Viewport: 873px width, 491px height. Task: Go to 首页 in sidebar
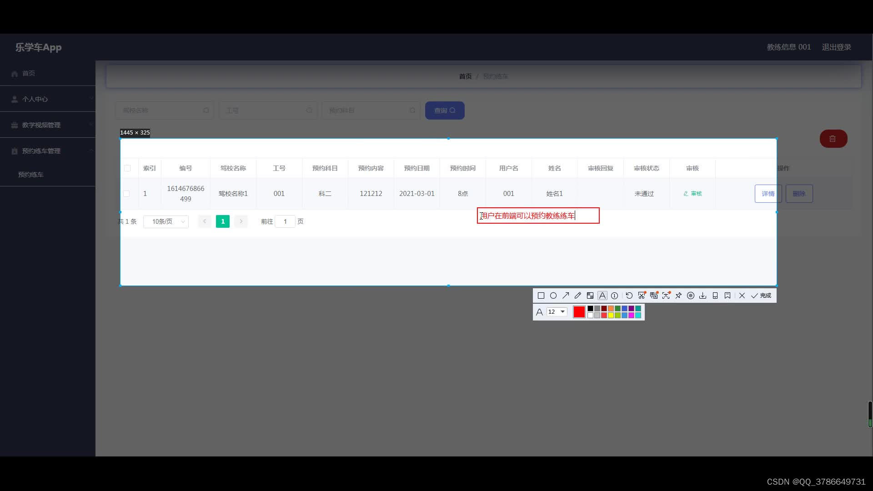point(28,73)
